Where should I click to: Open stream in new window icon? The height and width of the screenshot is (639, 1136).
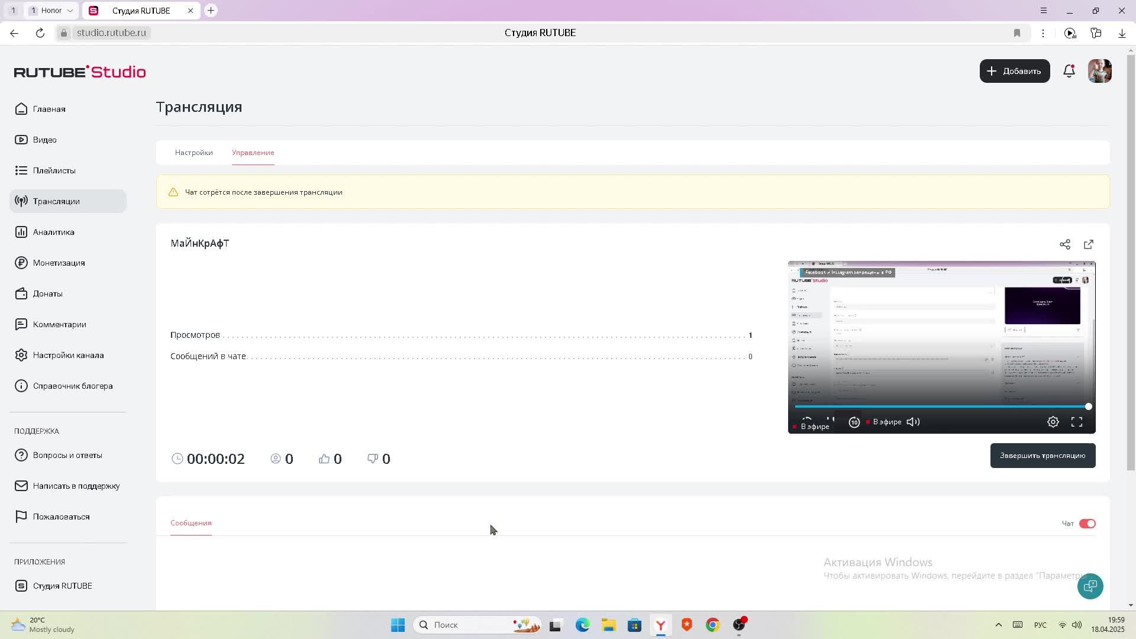(x=1089, y=244)
